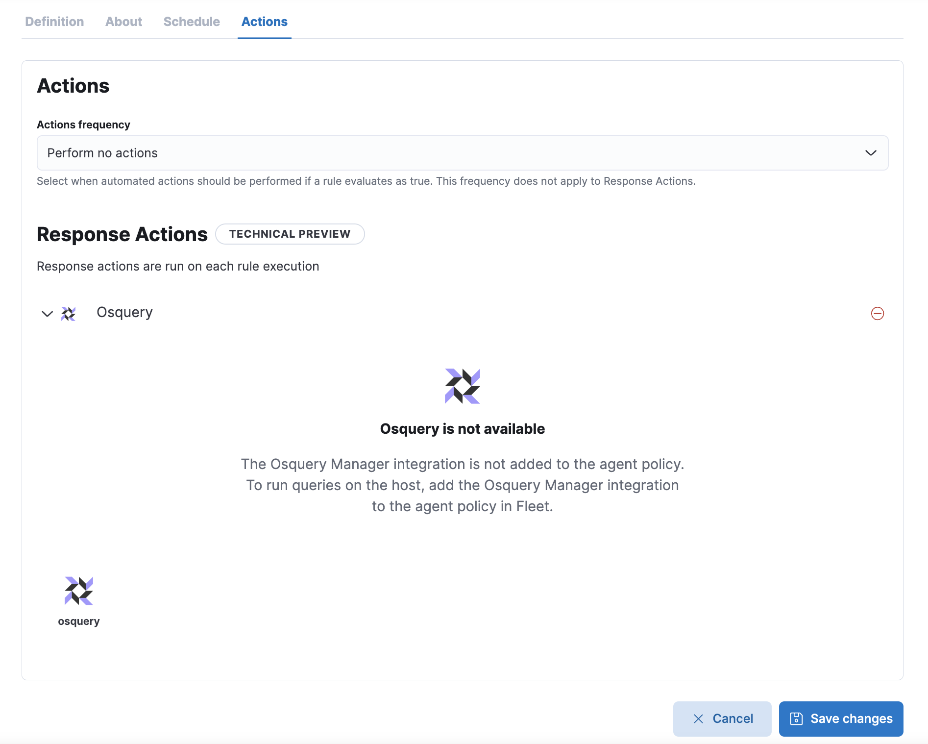
Task: Click the large Osquery logo in the unavailable notice
Action: pyautogui.click(x=463, y=386)
